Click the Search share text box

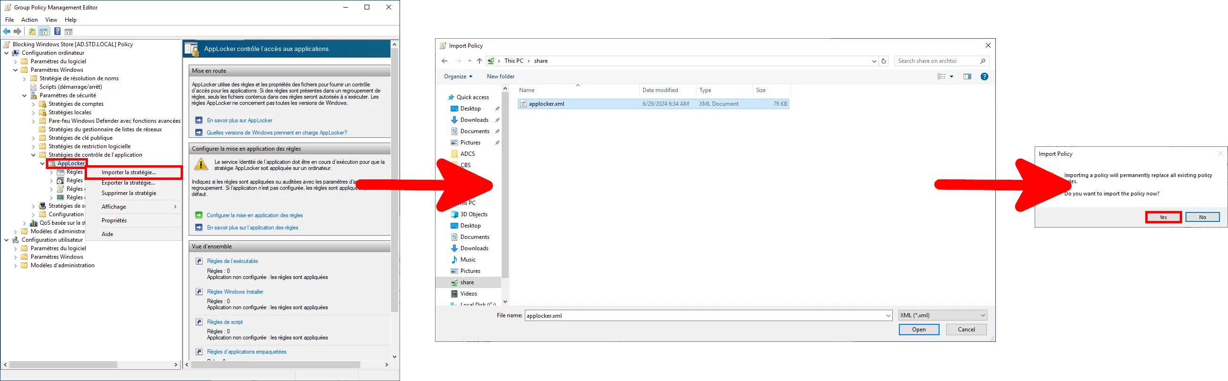coord(936,61)
